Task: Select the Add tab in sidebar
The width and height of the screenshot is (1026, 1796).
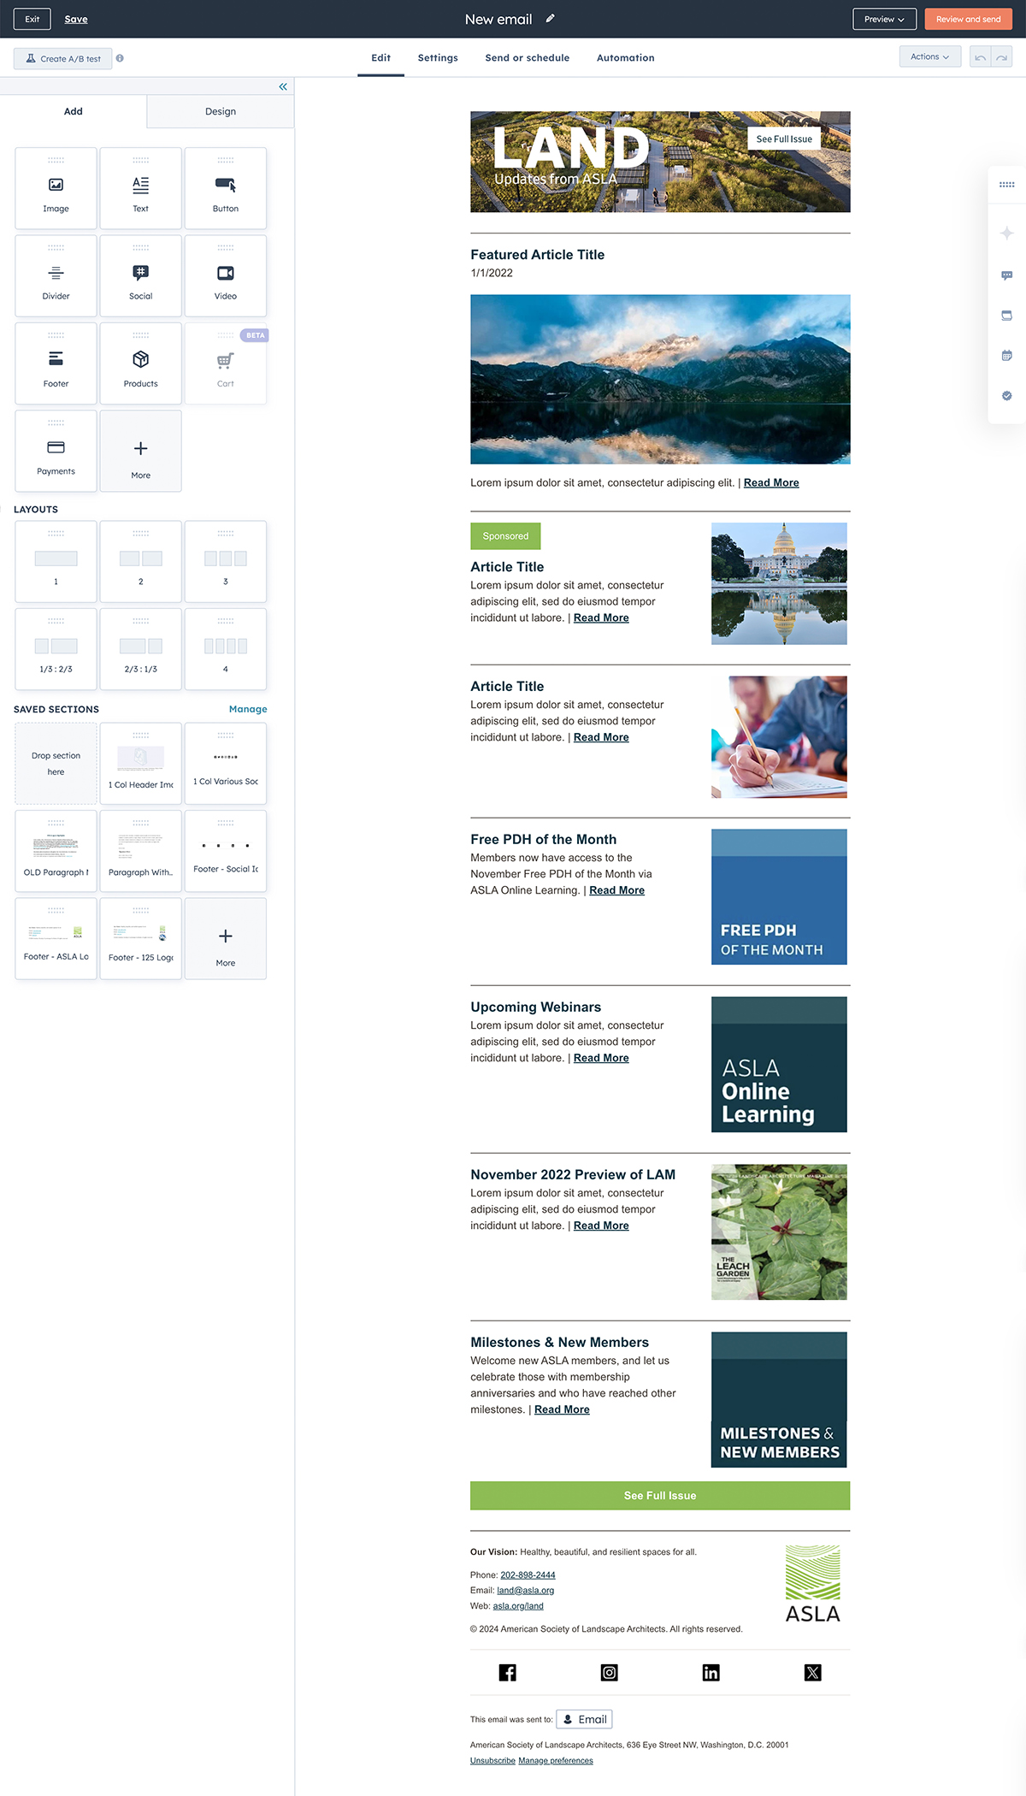Action: coord(74,111)
